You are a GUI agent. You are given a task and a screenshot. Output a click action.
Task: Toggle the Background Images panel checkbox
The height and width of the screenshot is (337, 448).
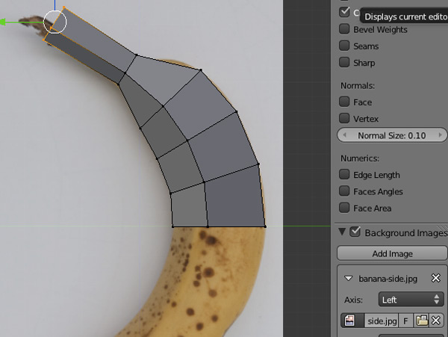355,232
